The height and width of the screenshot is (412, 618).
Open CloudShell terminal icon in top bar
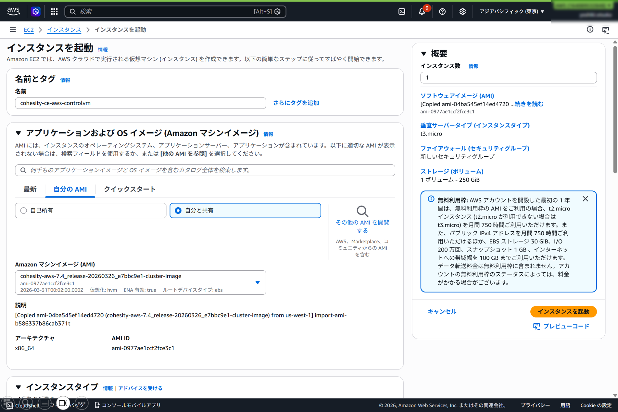point(402,11)
